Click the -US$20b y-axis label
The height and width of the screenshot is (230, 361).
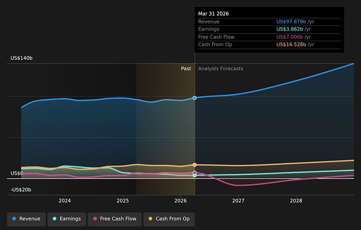(x=21, y=190)
